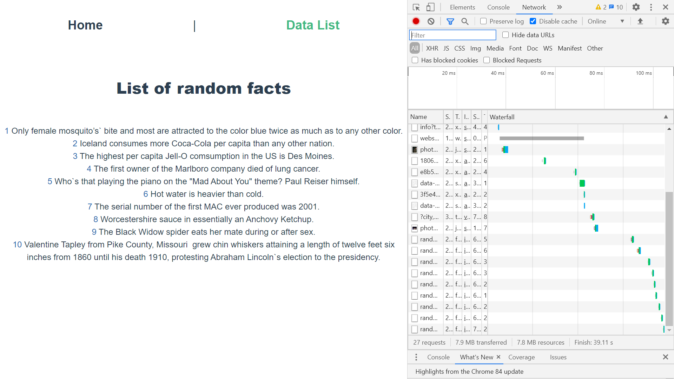Filter requests by Manifest type

coord(570,48)
